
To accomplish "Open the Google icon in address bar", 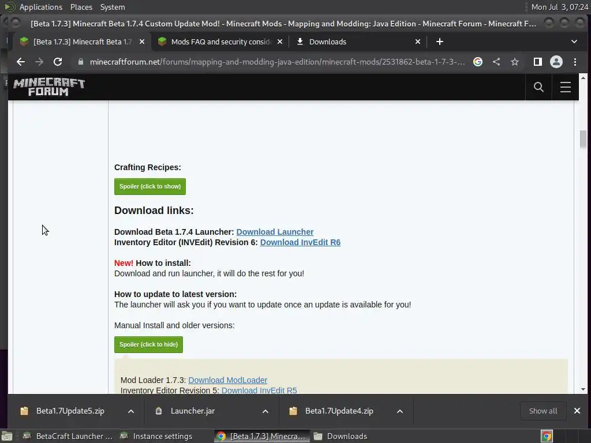I will [477, 62].
